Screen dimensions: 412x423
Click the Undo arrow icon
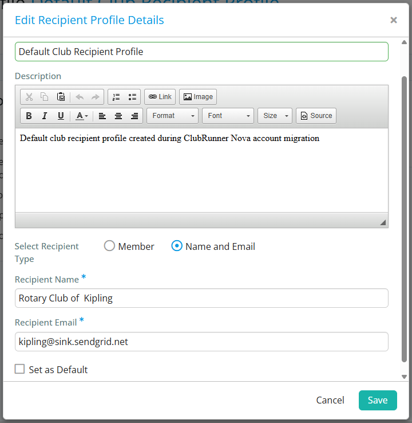click(x=80, y=97)
